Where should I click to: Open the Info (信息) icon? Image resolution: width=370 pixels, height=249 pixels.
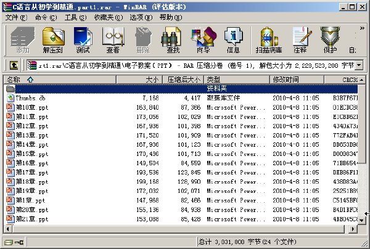[233, 39]
